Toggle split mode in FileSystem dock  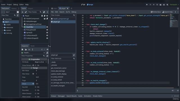[x=18, y=12]
